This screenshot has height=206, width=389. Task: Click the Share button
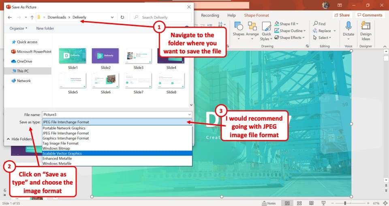[x=342, y=15]
